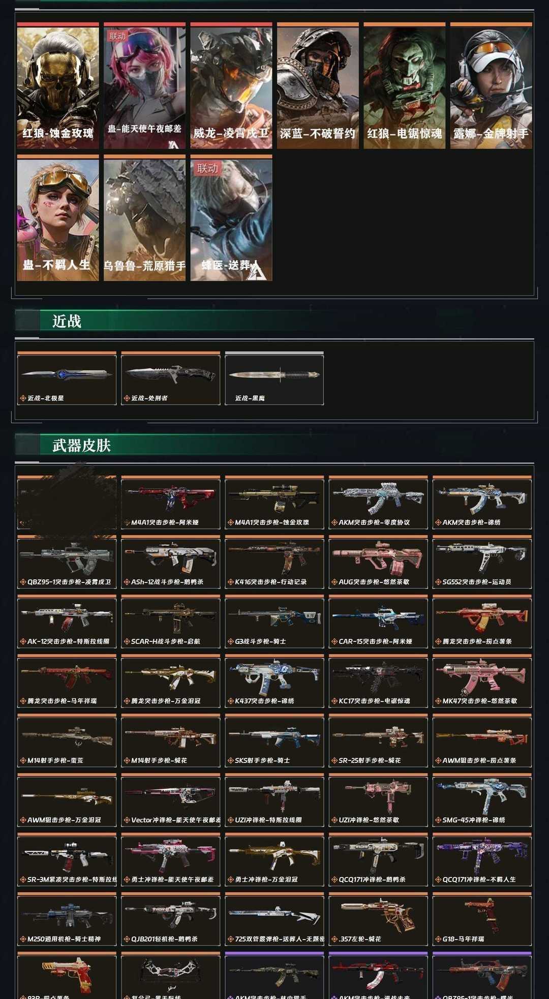Select AWM狙击步枪-万金泪冠 sniper skin
Image resolution: width=549 pixels, height=999 pixels.
[x=67, y=800]
